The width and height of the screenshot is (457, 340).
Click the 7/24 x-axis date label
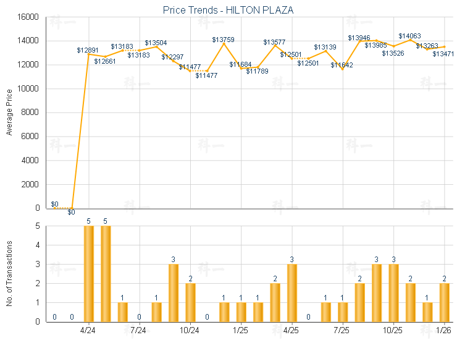pyautogui.click(x=140, y=330)
